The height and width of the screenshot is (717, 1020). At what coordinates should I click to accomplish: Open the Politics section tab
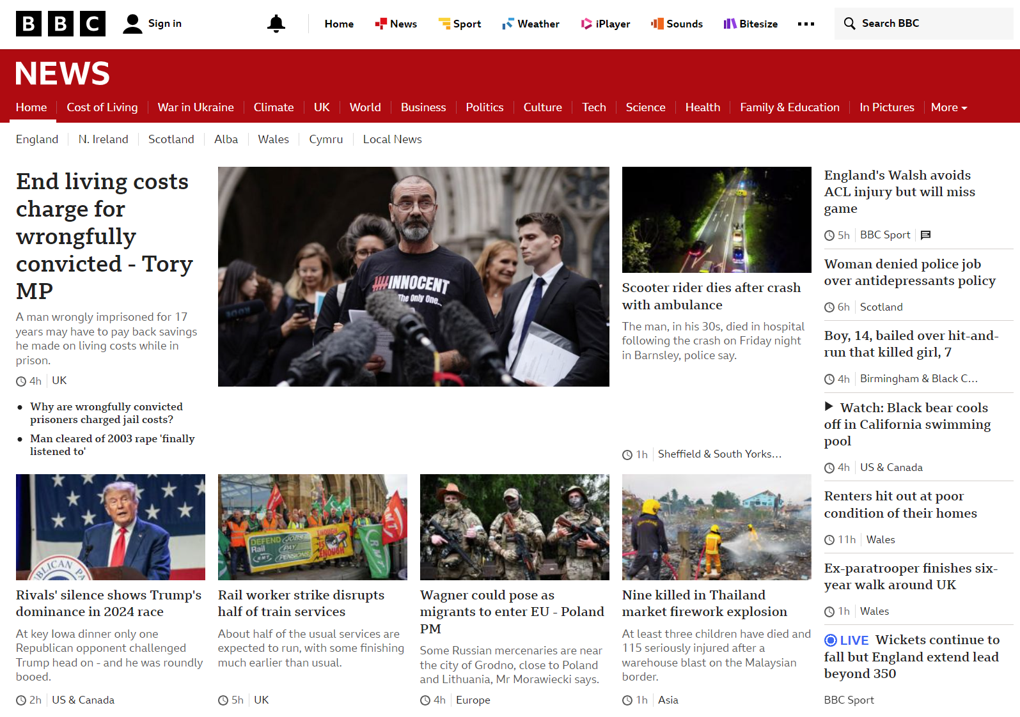pos(484,107)
